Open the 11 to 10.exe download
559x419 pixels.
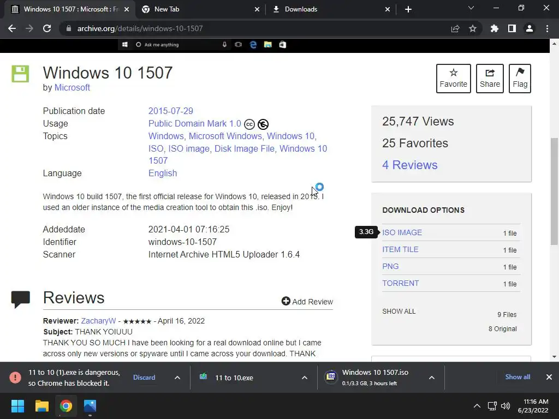234,378
